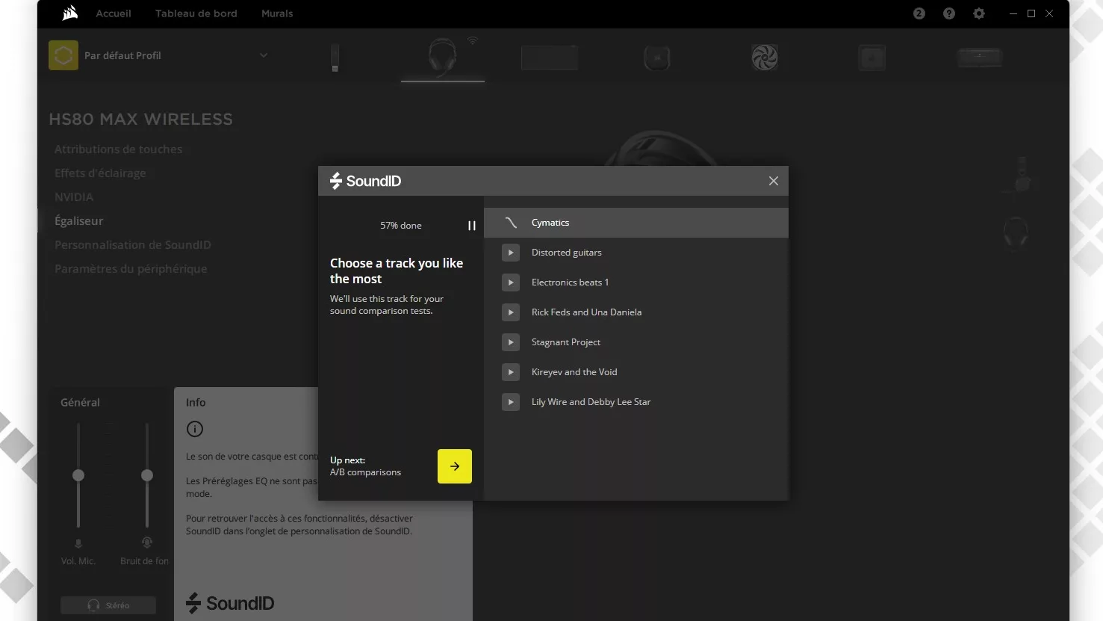Continue to A/B comparisons with yellow arrow
This screenshot has height=621, width=1103.
[455, 466]
